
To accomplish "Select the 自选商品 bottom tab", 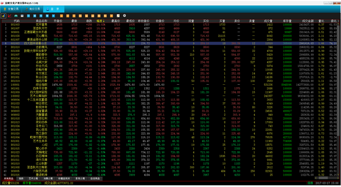I will pos(95,179).
